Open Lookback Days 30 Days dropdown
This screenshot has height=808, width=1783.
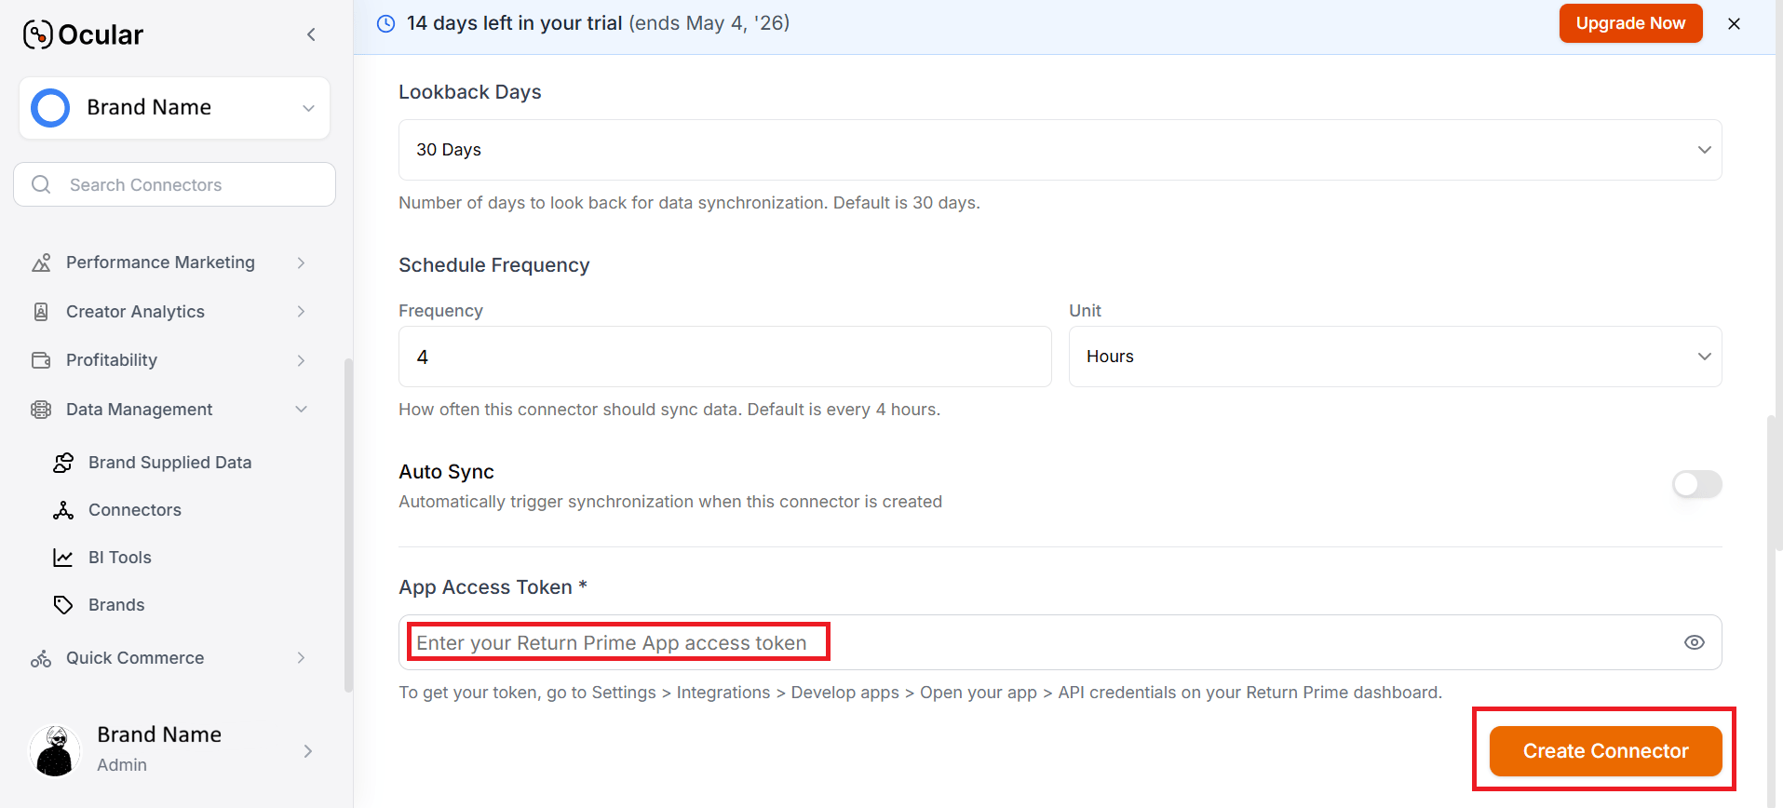pyautogui.click(x=1060, y=150)
